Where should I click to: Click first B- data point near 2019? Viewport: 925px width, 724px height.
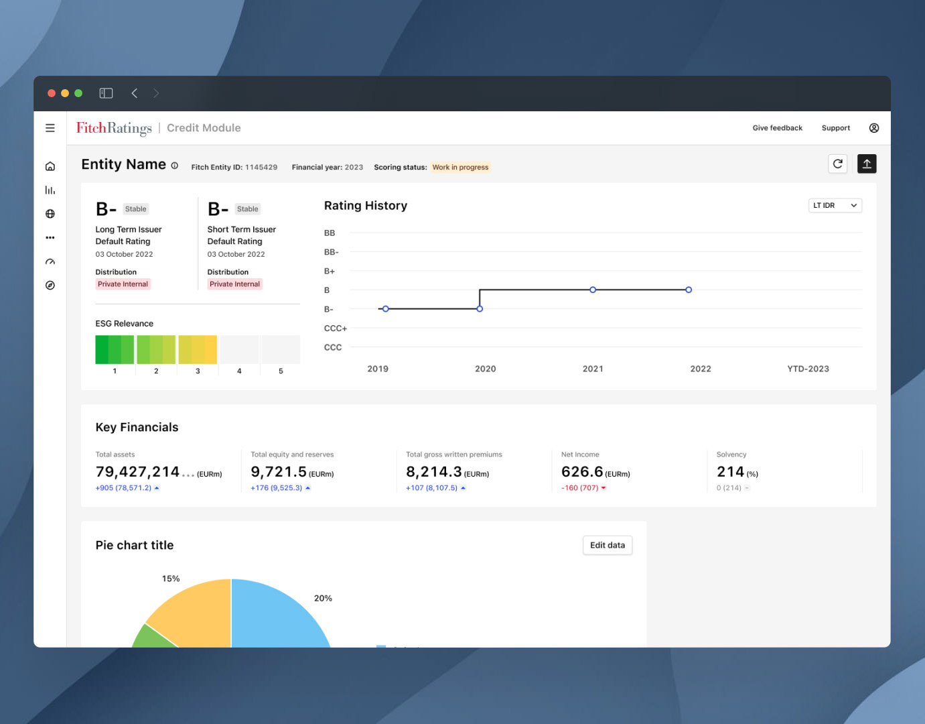pyautogui.click(x=386, y=309)
